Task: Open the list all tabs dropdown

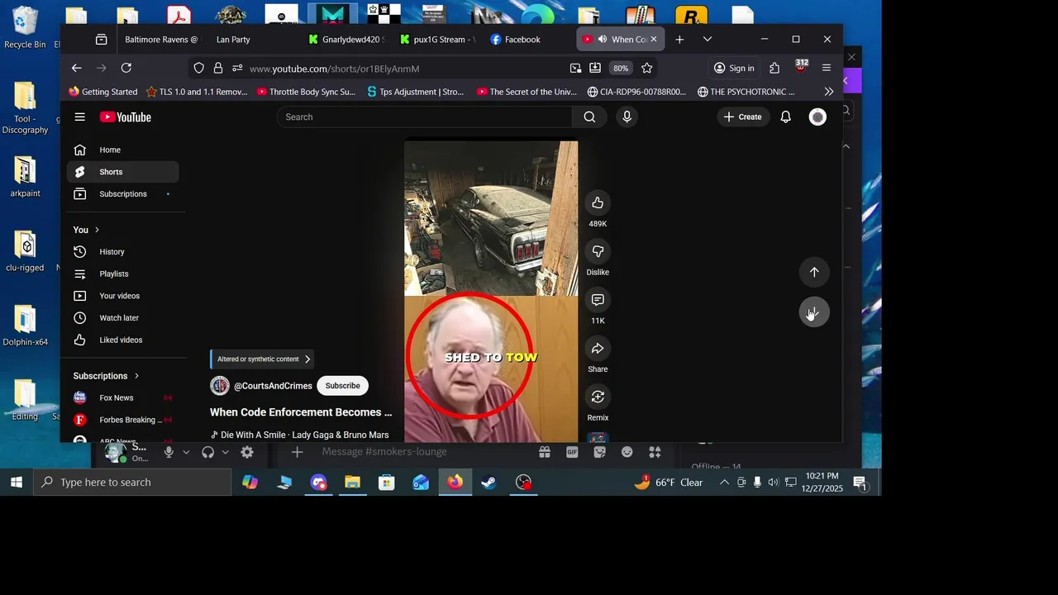Action: pos(708,39)
